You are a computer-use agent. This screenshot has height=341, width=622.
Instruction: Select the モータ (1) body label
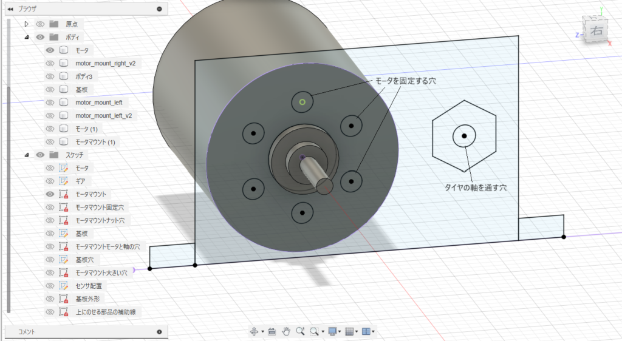tap(86, 129)
